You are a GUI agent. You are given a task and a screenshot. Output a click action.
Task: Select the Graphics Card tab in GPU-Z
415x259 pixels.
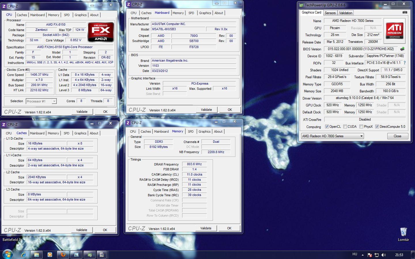(311, 12)
